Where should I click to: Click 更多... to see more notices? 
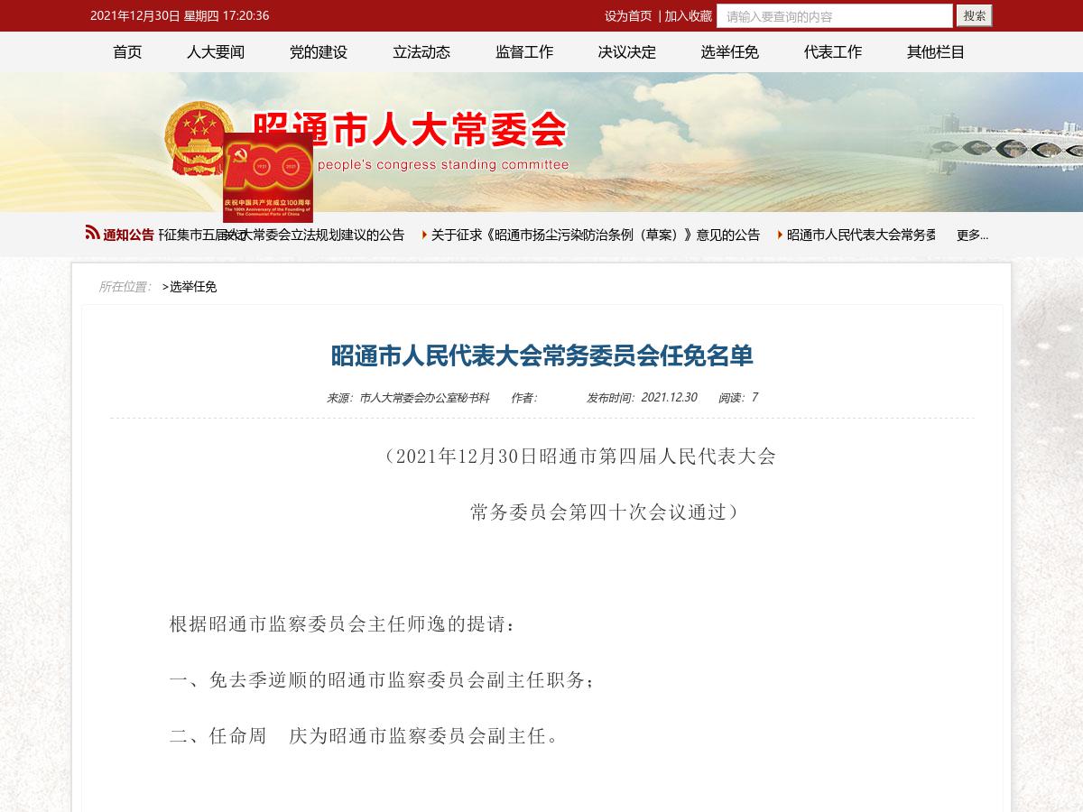pos(972,235)
